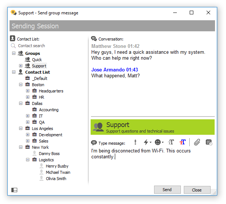Image resolution: width=226 pixels, height=204 pixels.
Task: Click the Close button
Action: point(197,190)
